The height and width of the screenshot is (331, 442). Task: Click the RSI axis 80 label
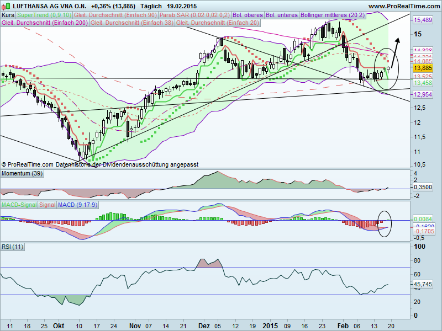(x=417, y=260)
